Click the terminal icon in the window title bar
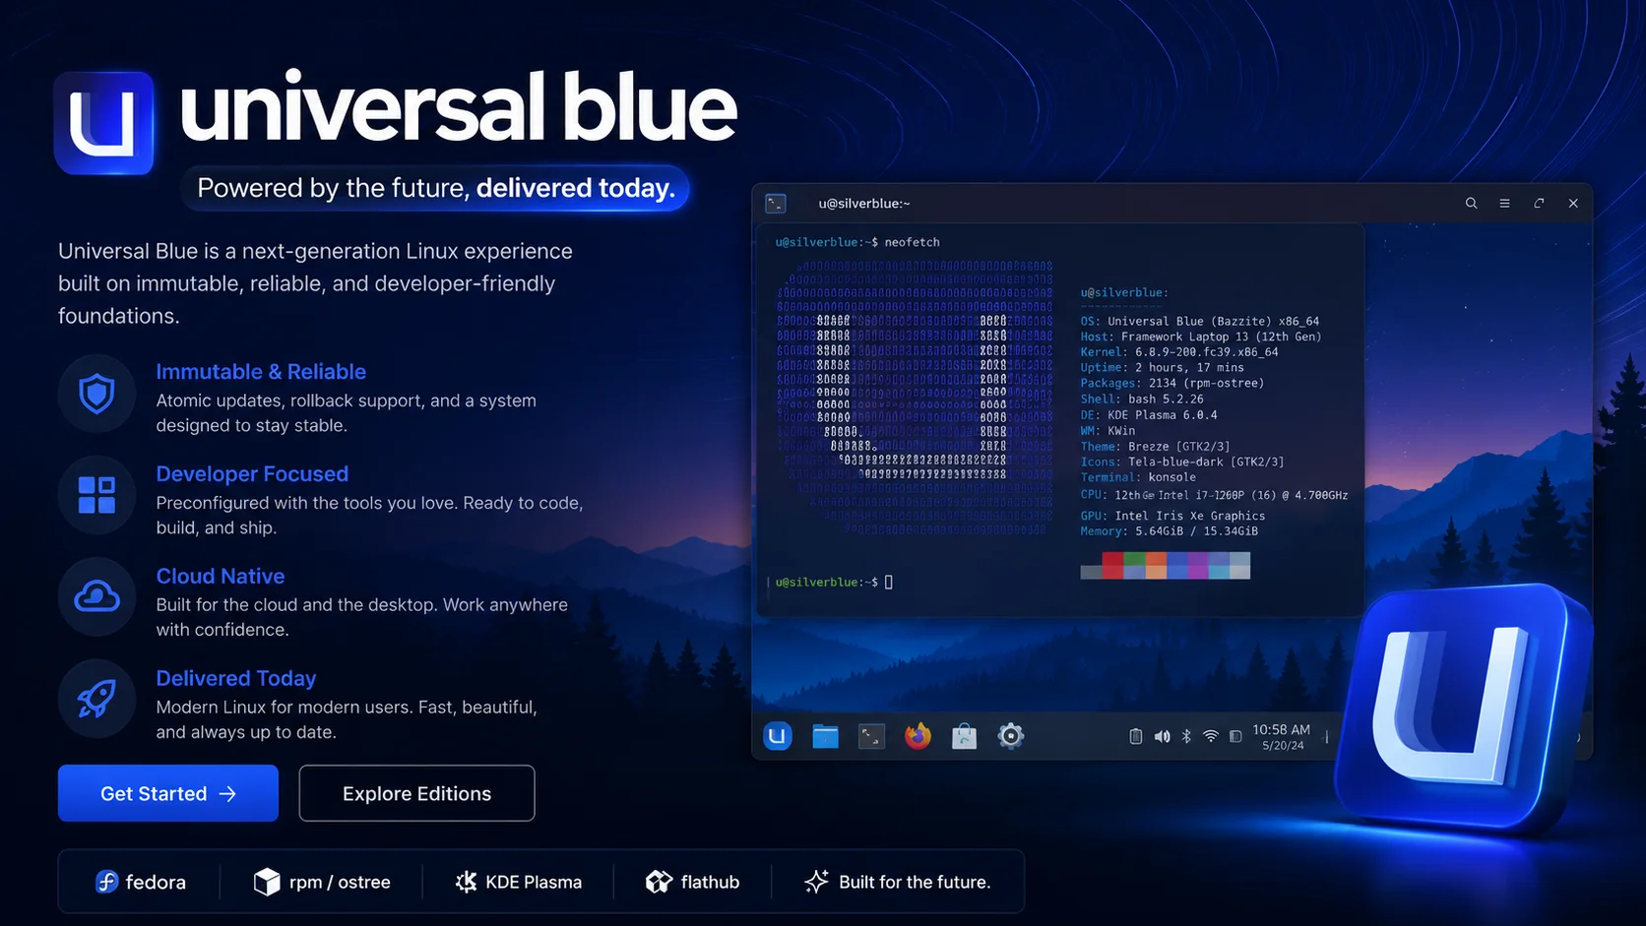 coord(776,204)
